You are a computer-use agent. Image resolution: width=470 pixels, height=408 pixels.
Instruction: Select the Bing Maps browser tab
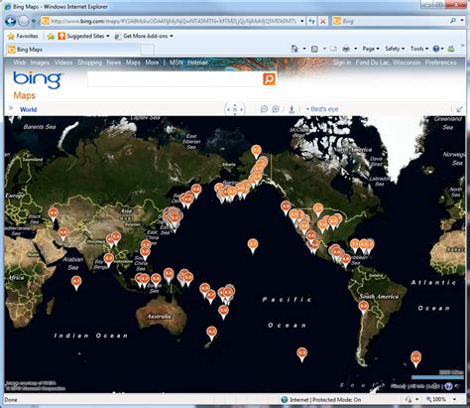tap(72, 50)
